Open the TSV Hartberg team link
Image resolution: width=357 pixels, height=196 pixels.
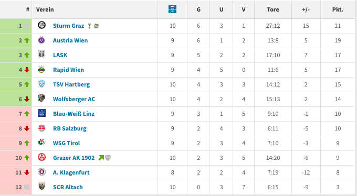[71, 84]
